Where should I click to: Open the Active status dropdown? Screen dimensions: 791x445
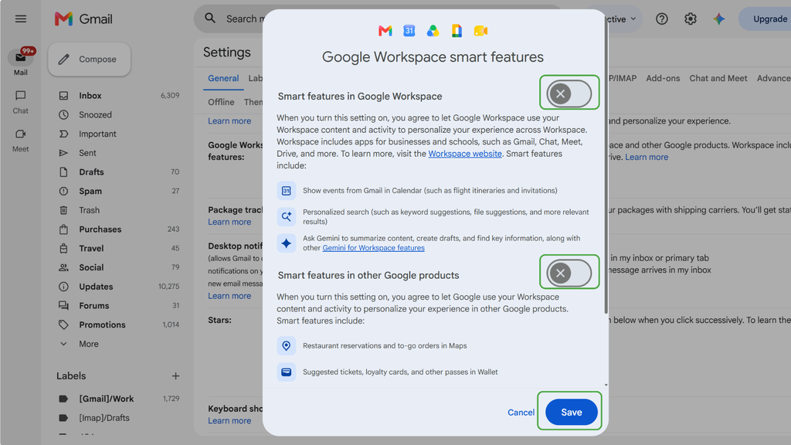(623, 19)
